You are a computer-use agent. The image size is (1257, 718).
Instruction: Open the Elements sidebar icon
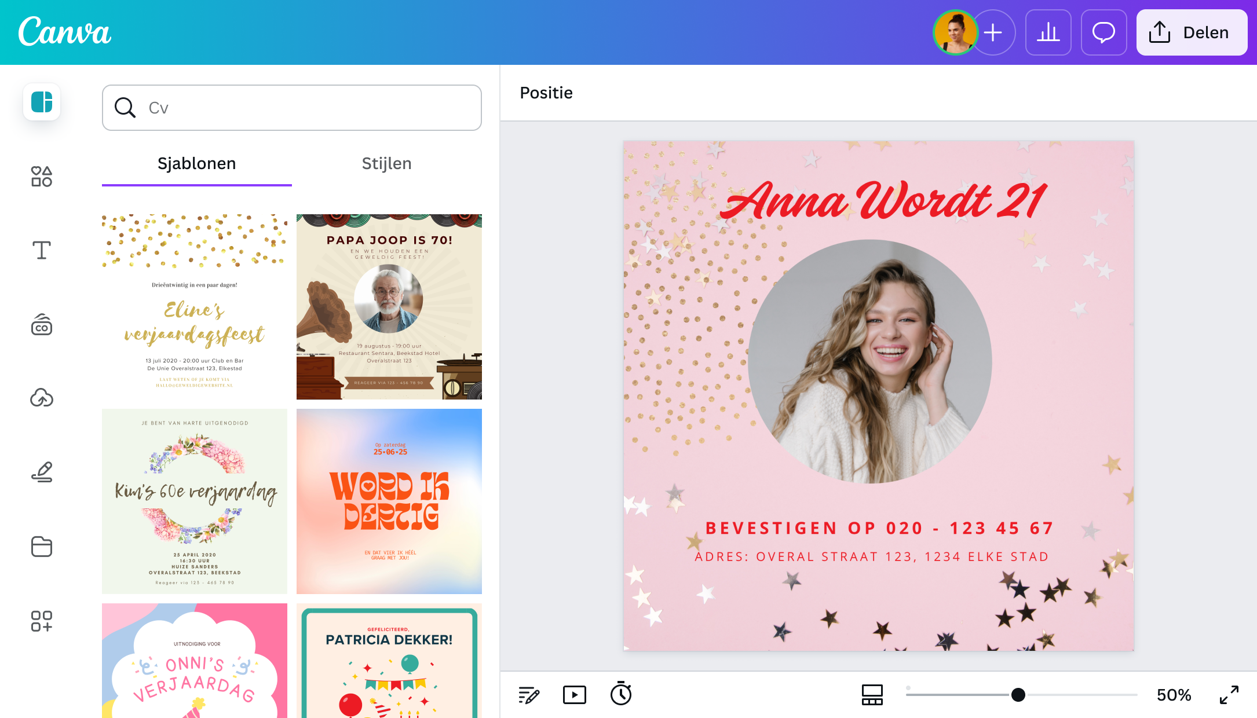tap(42, 176)
